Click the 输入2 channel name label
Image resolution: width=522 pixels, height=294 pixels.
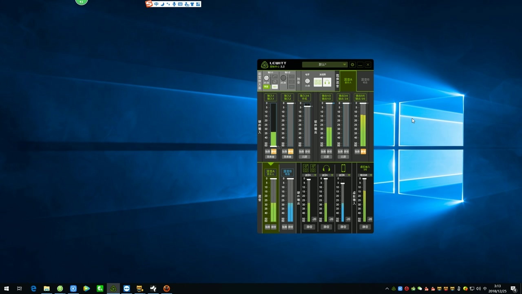point(288,97)
